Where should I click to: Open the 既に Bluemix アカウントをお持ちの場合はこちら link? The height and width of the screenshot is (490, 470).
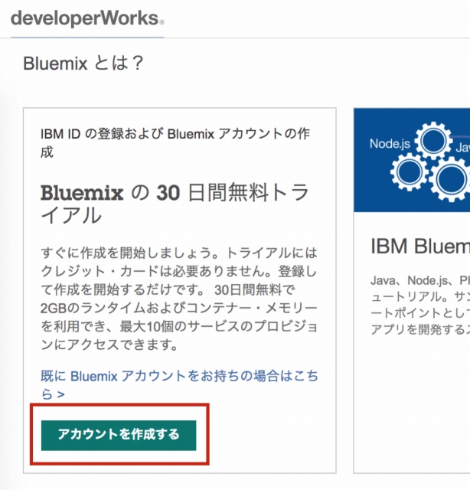tap(179, 384)
